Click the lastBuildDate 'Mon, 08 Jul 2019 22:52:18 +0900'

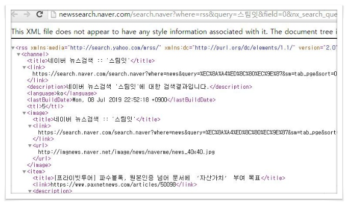tap(120, 100)
